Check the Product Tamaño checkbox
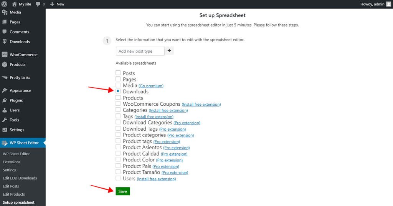 pos(118,172)
